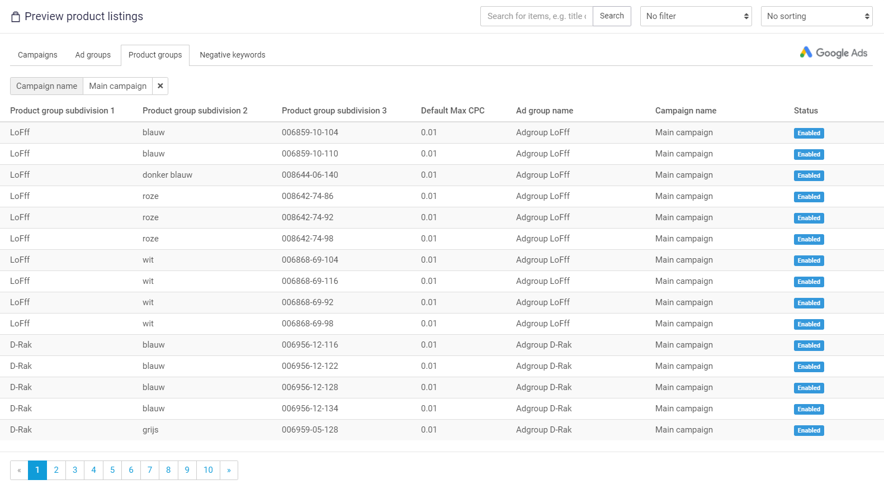Viewport: 884px width, 489px height.
Task: Switch to the Ad groups tab
Action: 93,55
